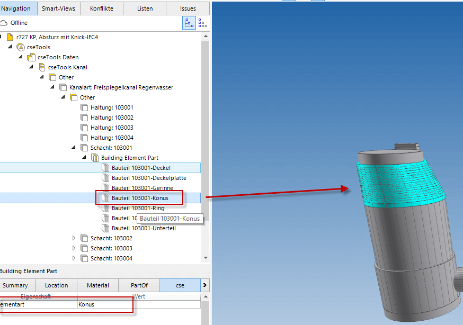
Task: Switch to tree structure view icon
Action: coord(189,23)
